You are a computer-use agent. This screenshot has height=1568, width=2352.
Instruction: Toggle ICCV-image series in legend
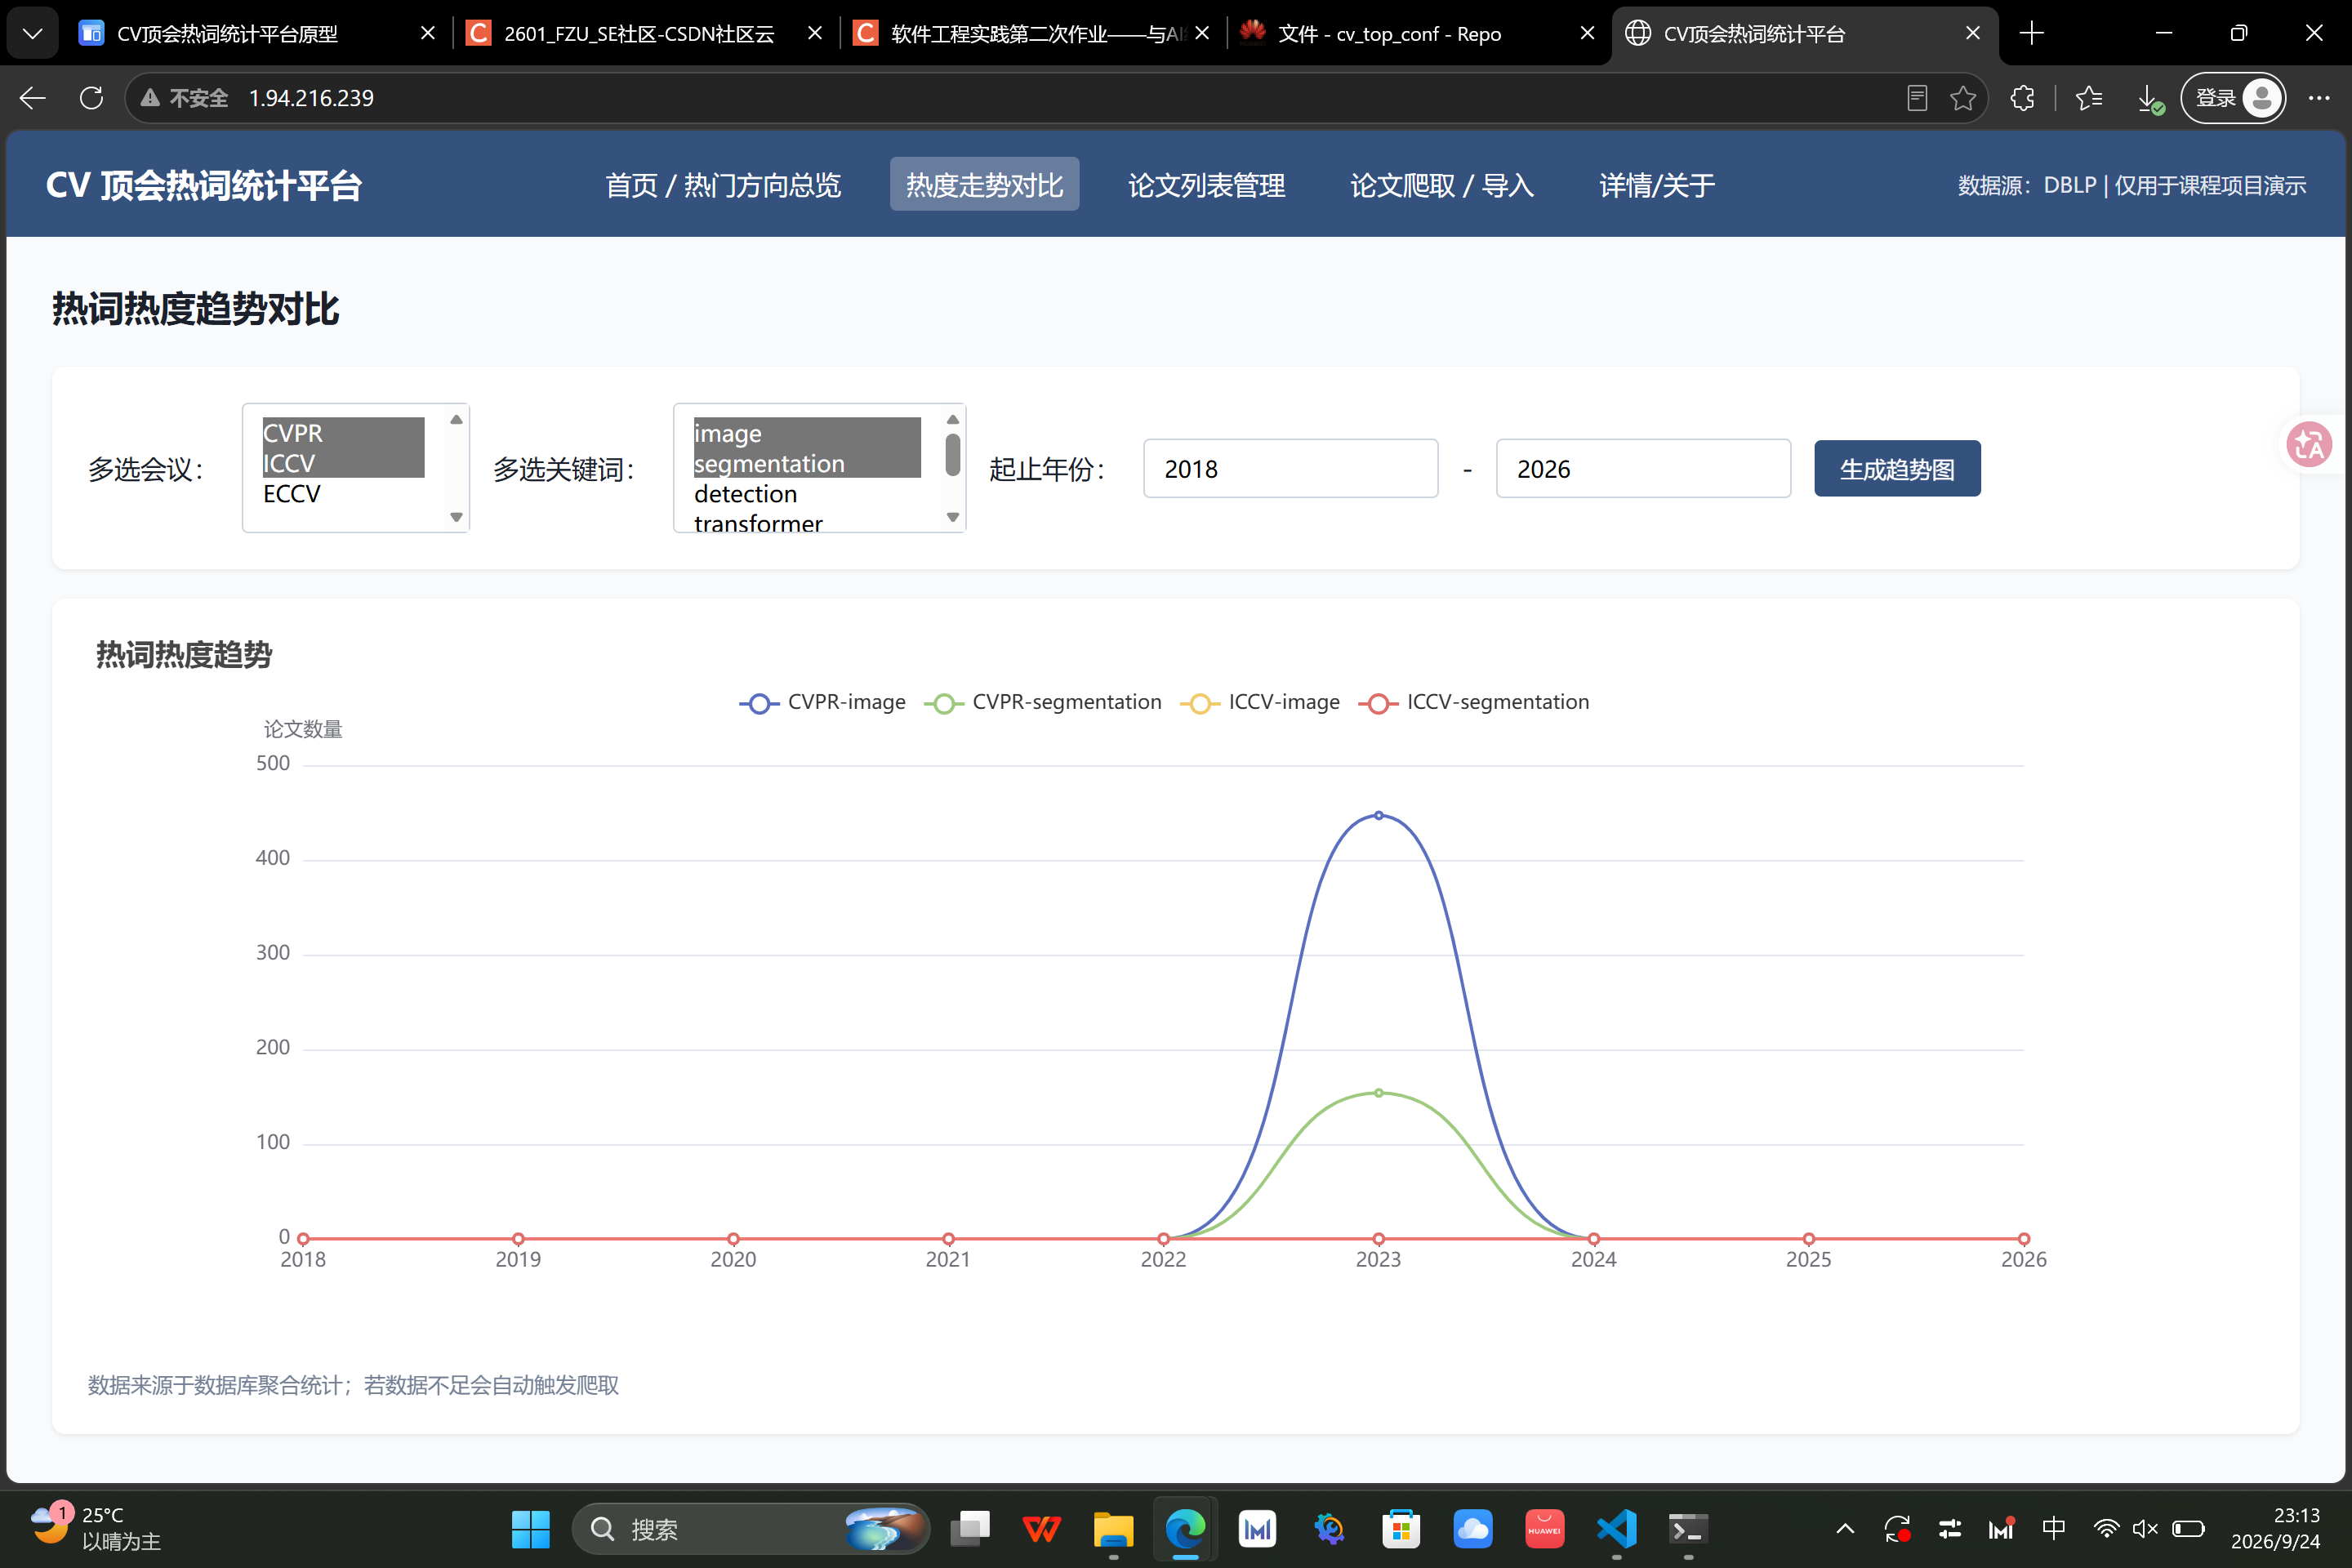[1260, 703]
